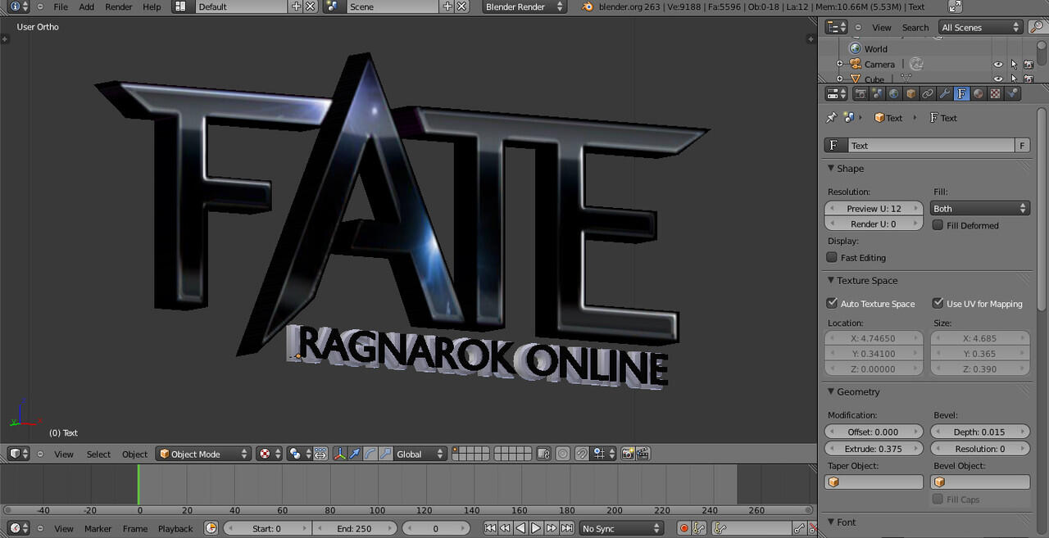Open the All Scenes outliner dropdown
The width and height of the screenshot is (1049, 538).
[981, 27]
